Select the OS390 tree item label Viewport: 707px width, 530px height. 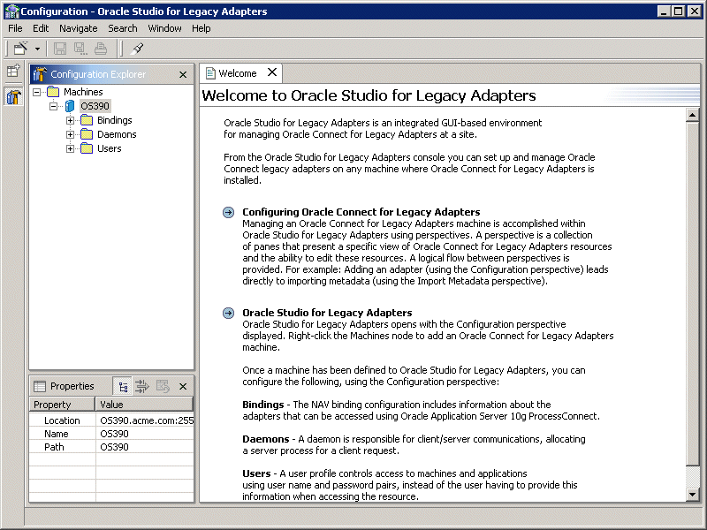[x=95, y=106]
